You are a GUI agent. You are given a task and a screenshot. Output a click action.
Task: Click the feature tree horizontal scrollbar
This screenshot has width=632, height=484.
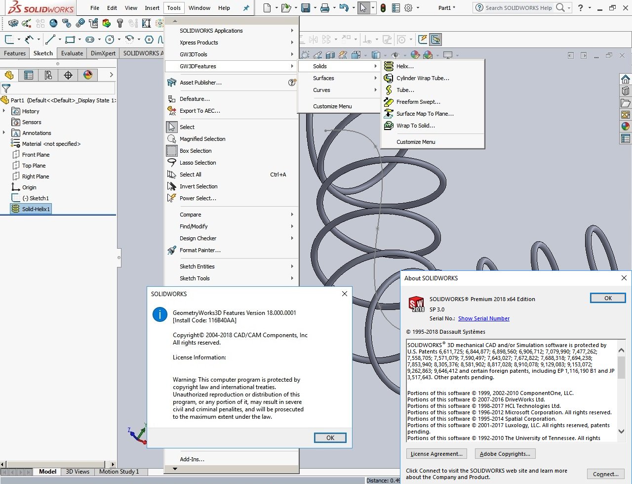59,464
